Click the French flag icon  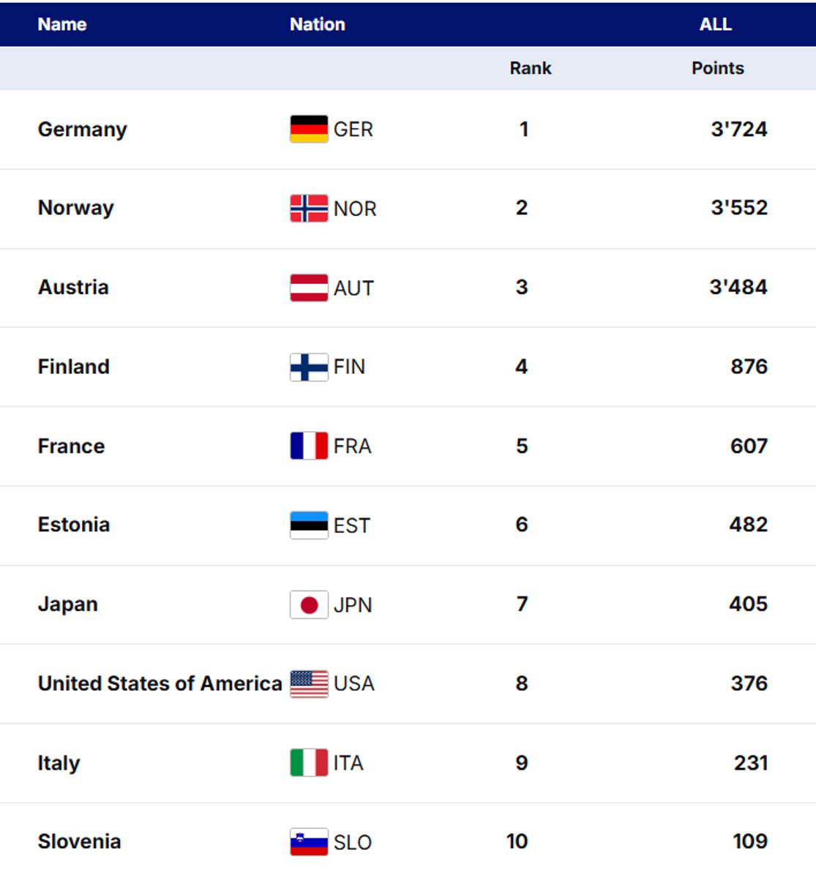[309, 446]
